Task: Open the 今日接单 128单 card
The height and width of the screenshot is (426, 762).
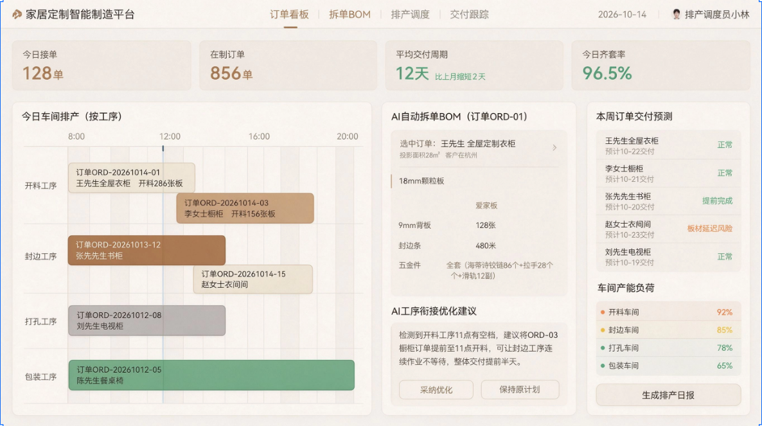Action: 102,65
